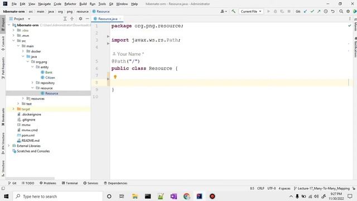Select Citizen class in project tree

click(x=50, y=78)
